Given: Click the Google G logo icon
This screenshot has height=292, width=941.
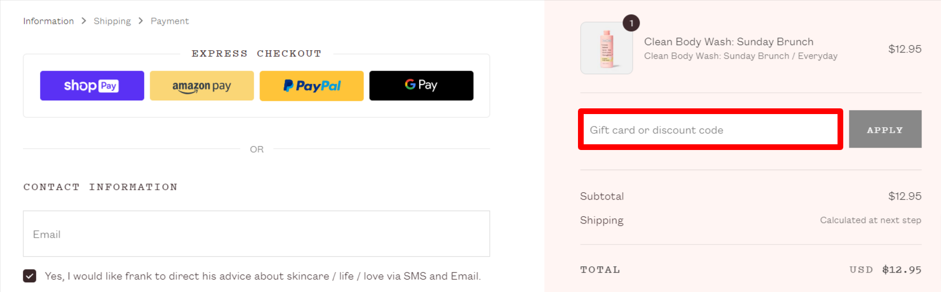Looking at the screenshot, I should pyautogui.click(x=410, y=84).
